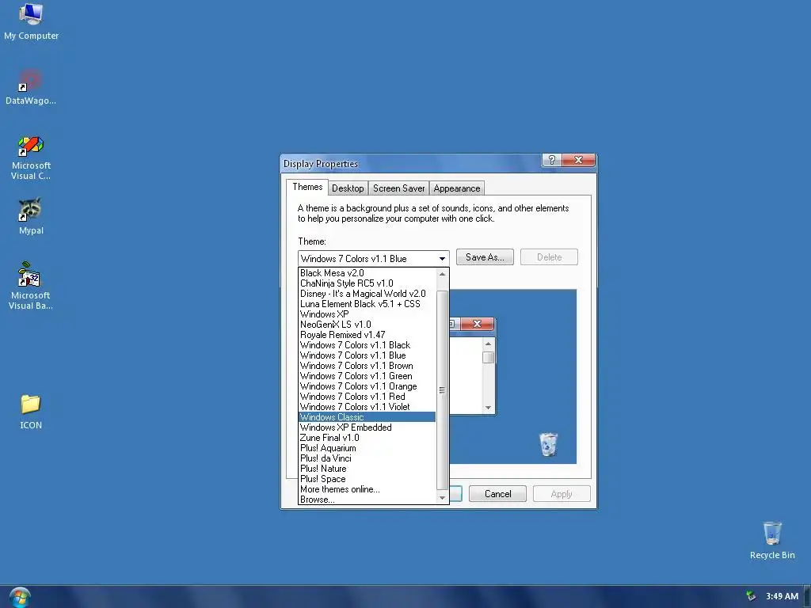Select Windows 7 Colors v1.1 Black
The width and height of the screenshot is (811, 608).
point(367,345)
